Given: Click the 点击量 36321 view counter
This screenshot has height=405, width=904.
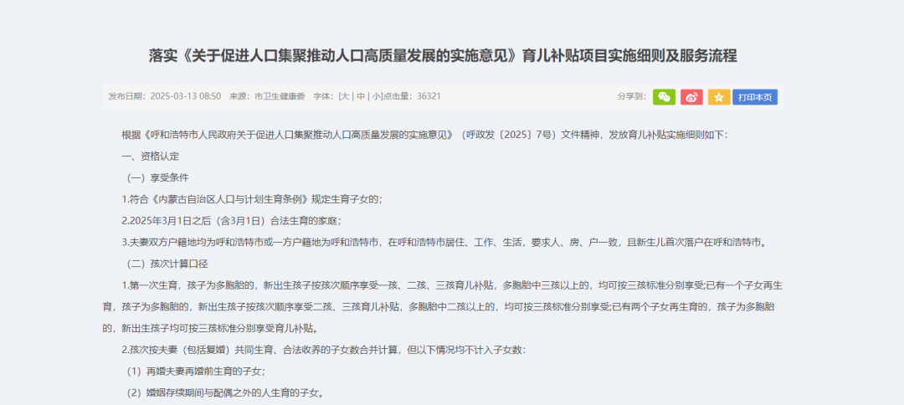Looking at the screenshot, I should 410,96.
